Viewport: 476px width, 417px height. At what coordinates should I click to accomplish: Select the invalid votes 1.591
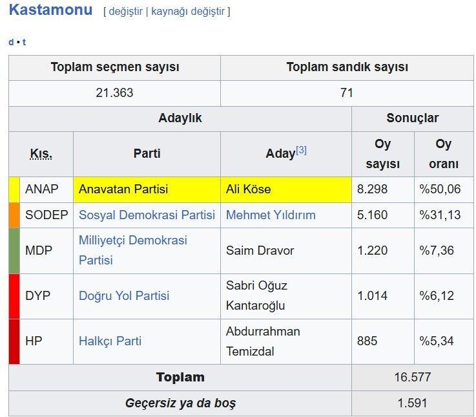[413, 403]
